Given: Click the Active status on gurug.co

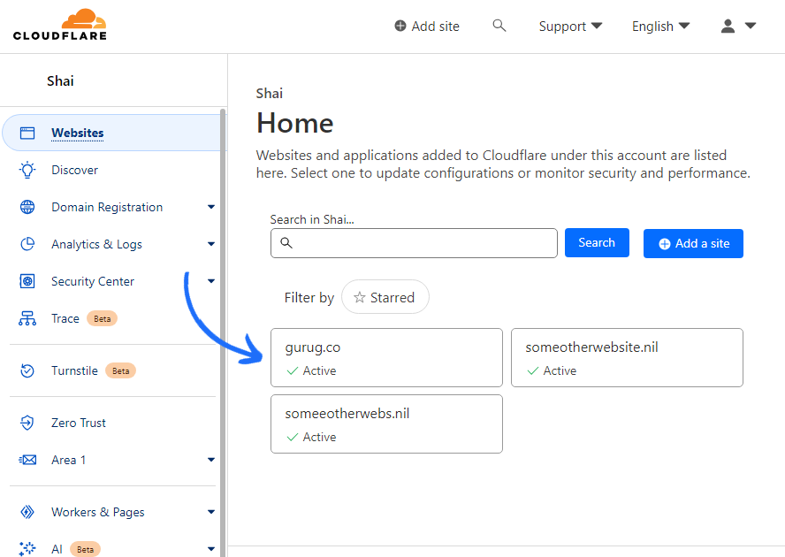Looking at the screenshot, I should click(x=311, y=370).
